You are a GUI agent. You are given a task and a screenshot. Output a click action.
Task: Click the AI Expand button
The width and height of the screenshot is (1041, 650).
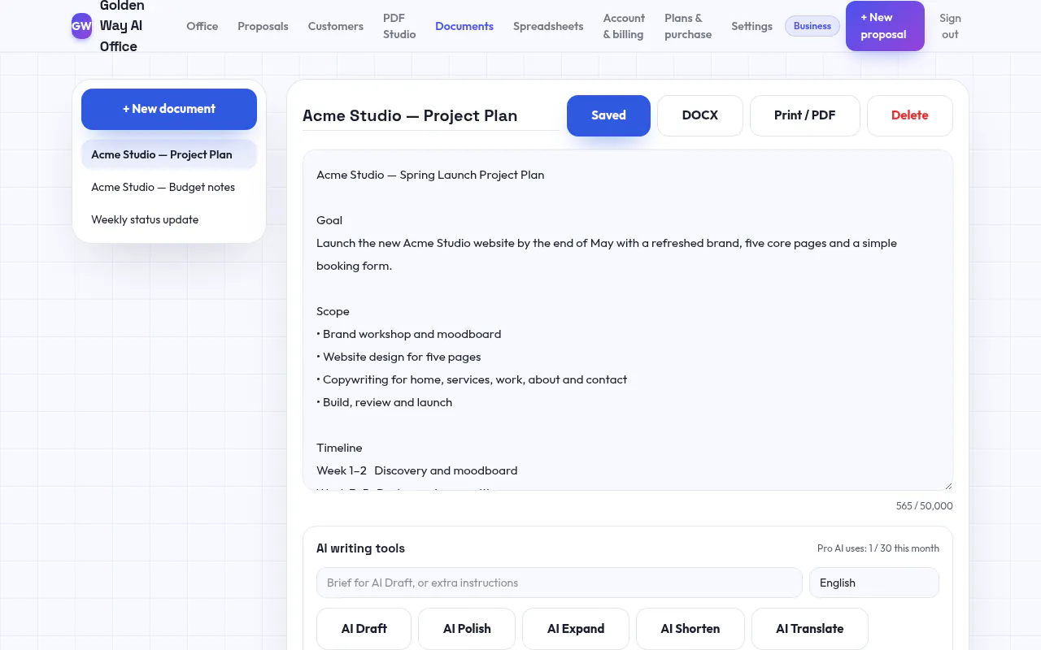point(576,629)
